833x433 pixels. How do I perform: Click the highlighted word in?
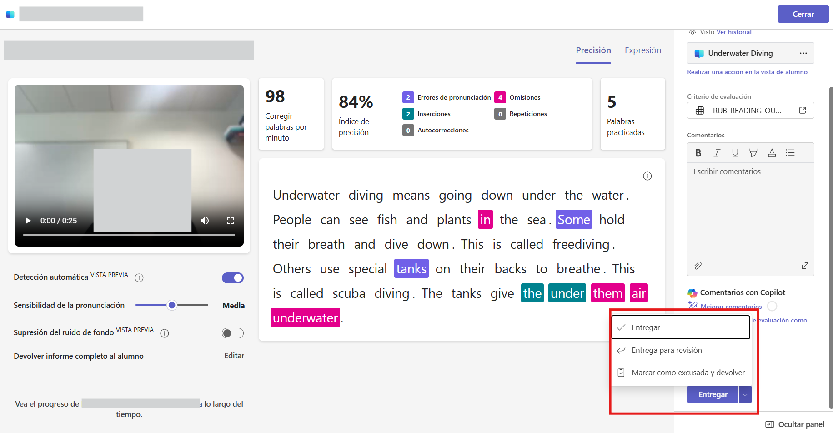pos(485,220)
